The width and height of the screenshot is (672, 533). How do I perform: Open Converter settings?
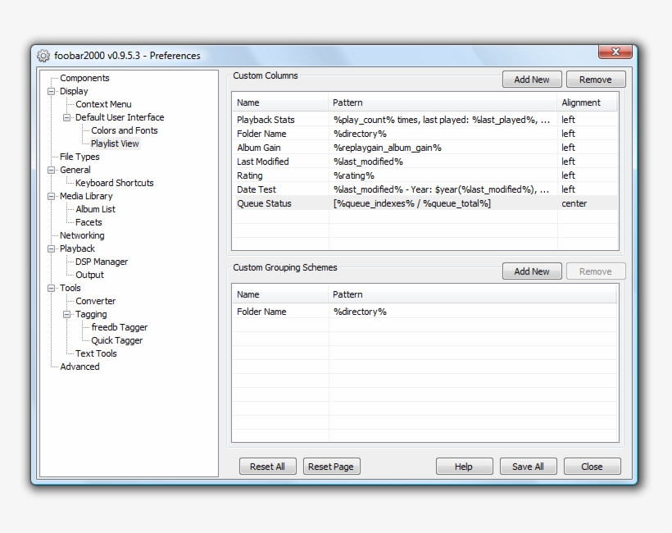click(96, 301)
